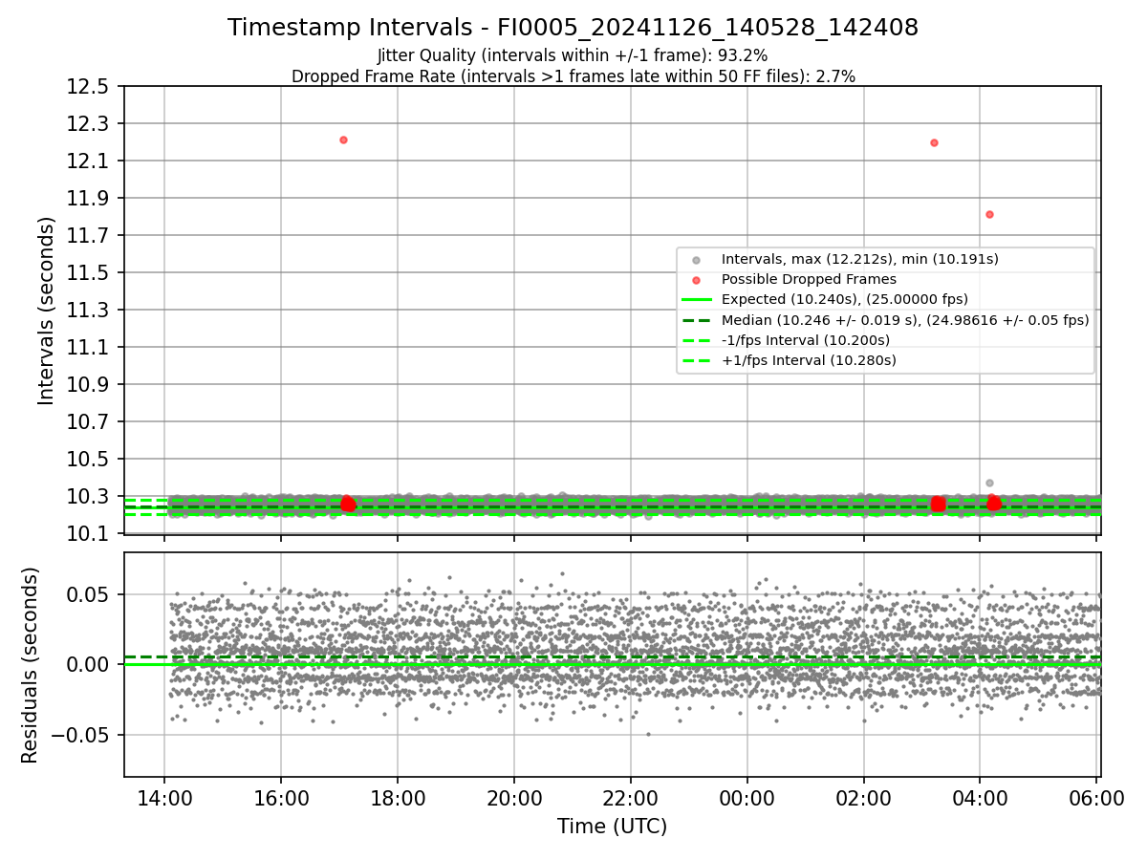The image size is (1147, 860).
Task: Click the solid green zero line in the residuals plot
Action: [612, 664]
